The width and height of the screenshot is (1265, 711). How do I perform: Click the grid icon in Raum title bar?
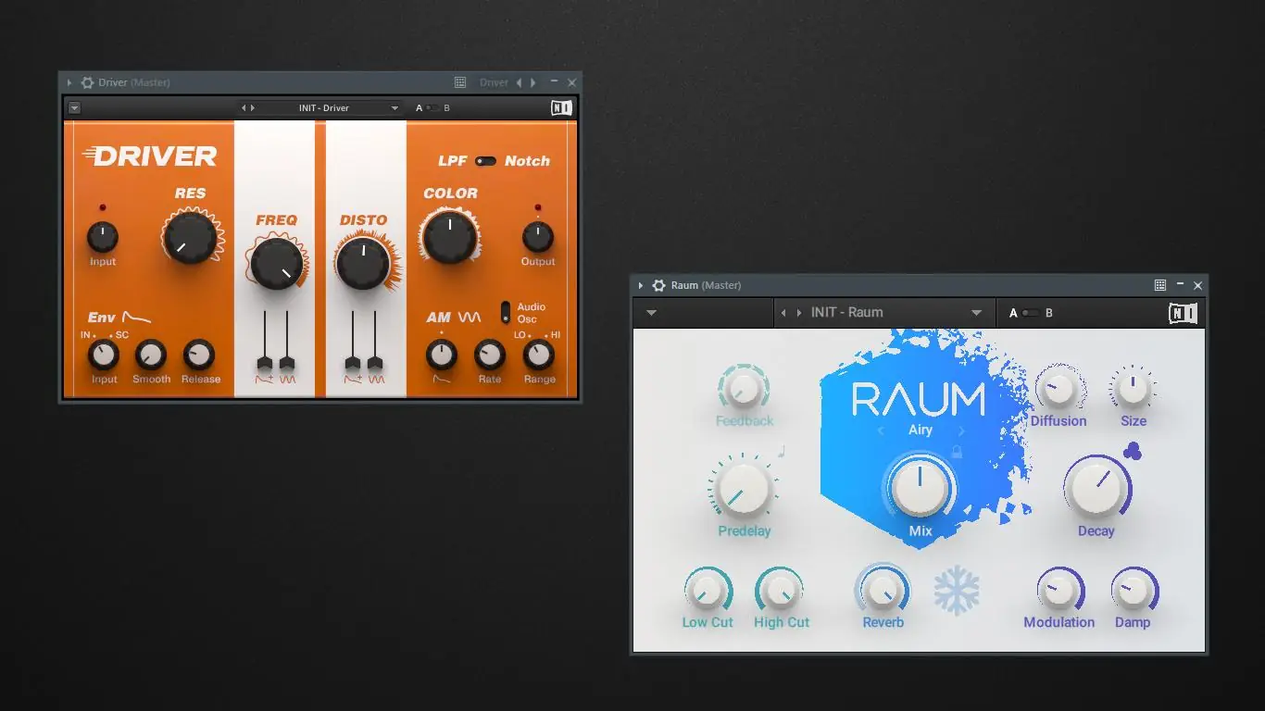coord(1160,285)
